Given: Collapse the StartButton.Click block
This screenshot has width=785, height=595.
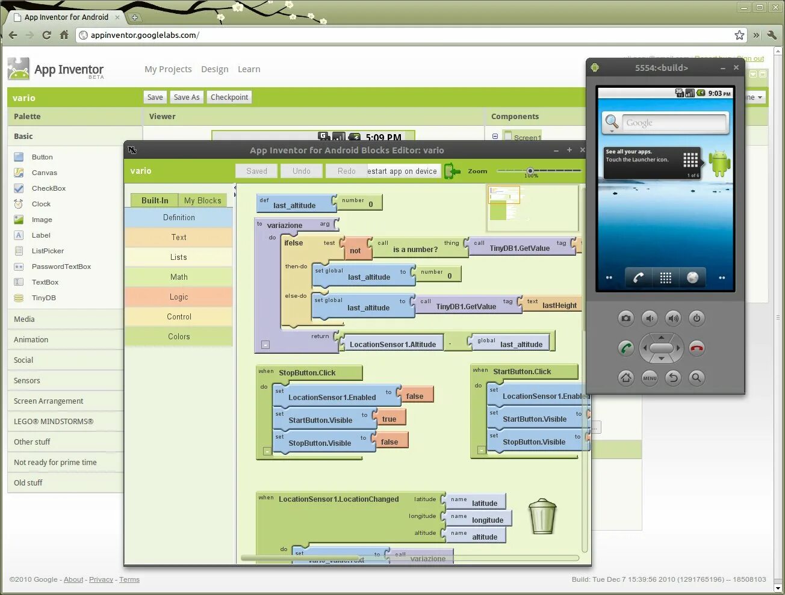Looking at the screenshot, I should click(x=481, y=449).
